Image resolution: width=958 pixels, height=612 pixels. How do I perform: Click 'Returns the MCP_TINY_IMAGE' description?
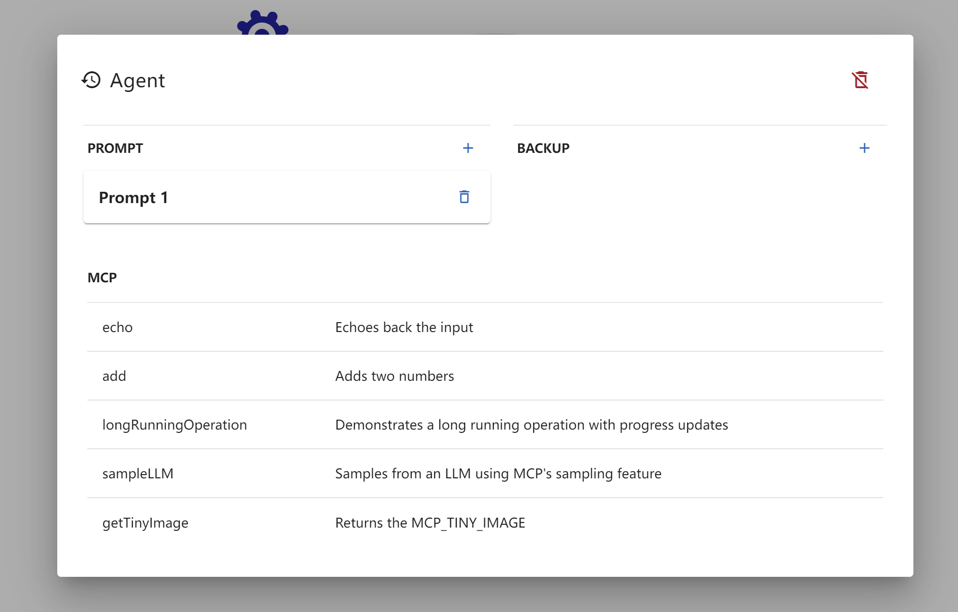[430, 523]
